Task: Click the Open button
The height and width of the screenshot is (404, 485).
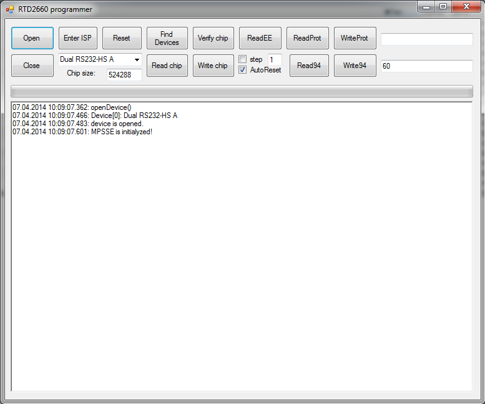Action: pyautogui.click(x=32, y=38)
